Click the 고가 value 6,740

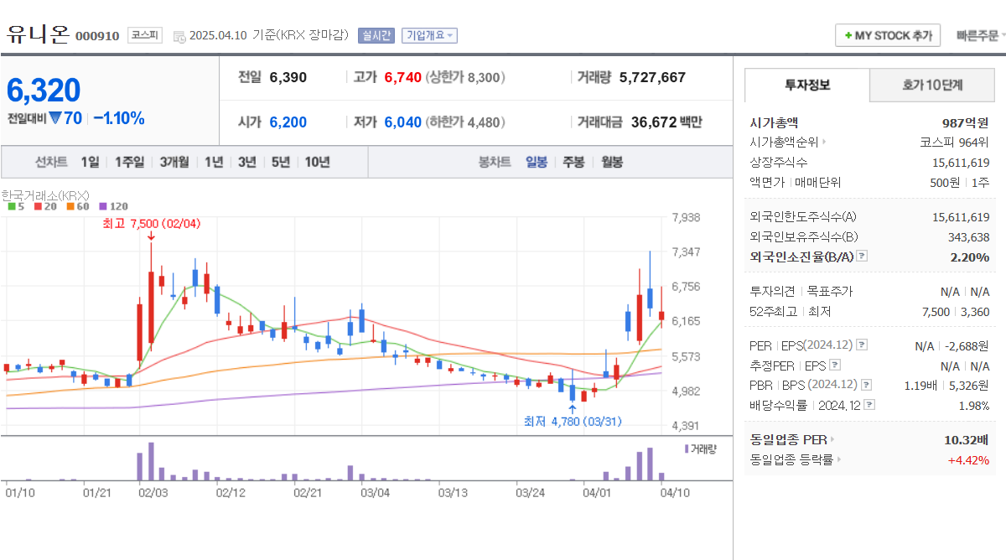coord(403,77)
